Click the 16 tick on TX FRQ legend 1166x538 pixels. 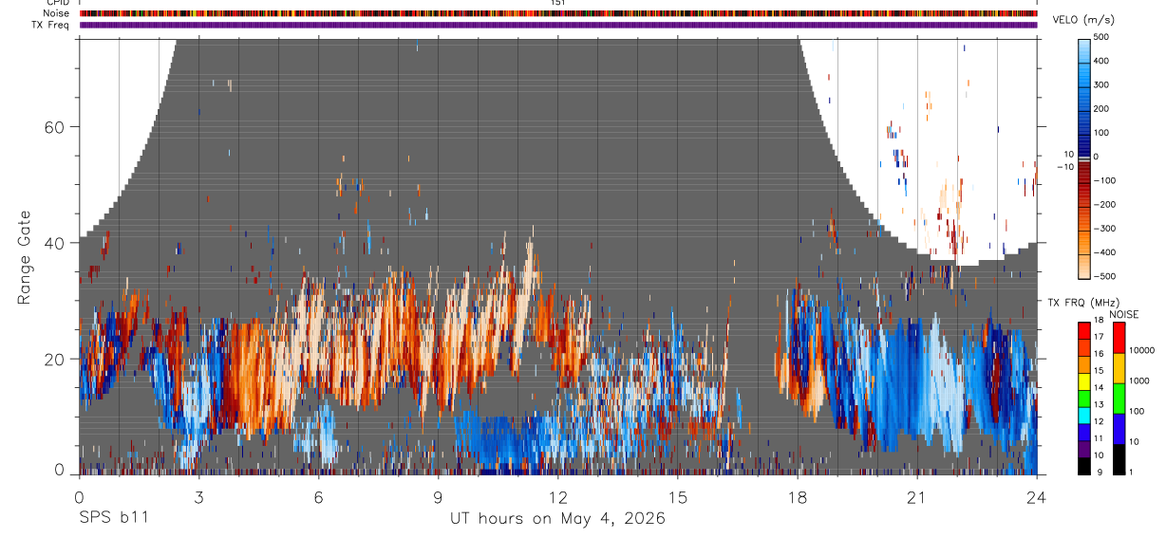pos(1098,354)
